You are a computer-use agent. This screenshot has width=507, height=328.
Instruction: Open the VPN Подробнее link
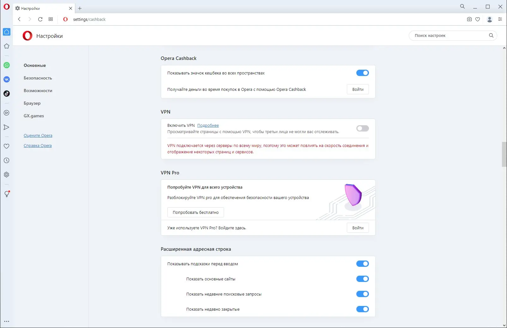coord(208,126)
